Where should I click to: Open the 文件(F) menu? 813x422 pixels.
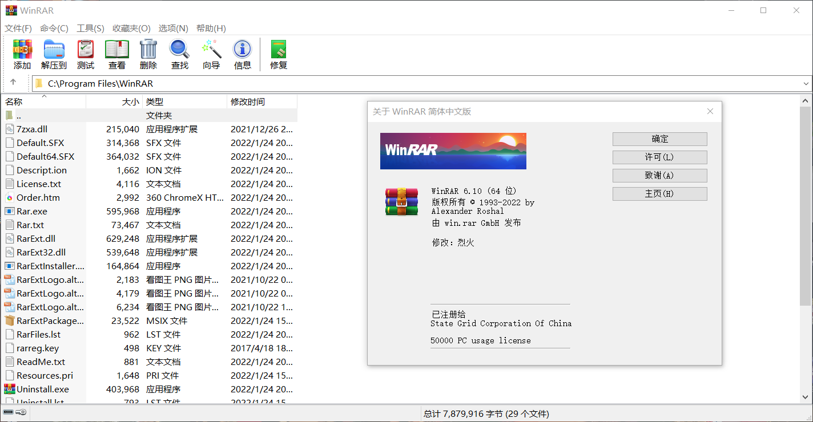tap(18, 29)
